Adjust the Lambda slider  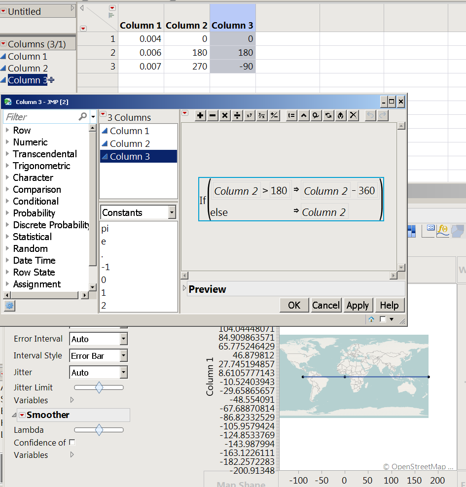tap(99, 430)
